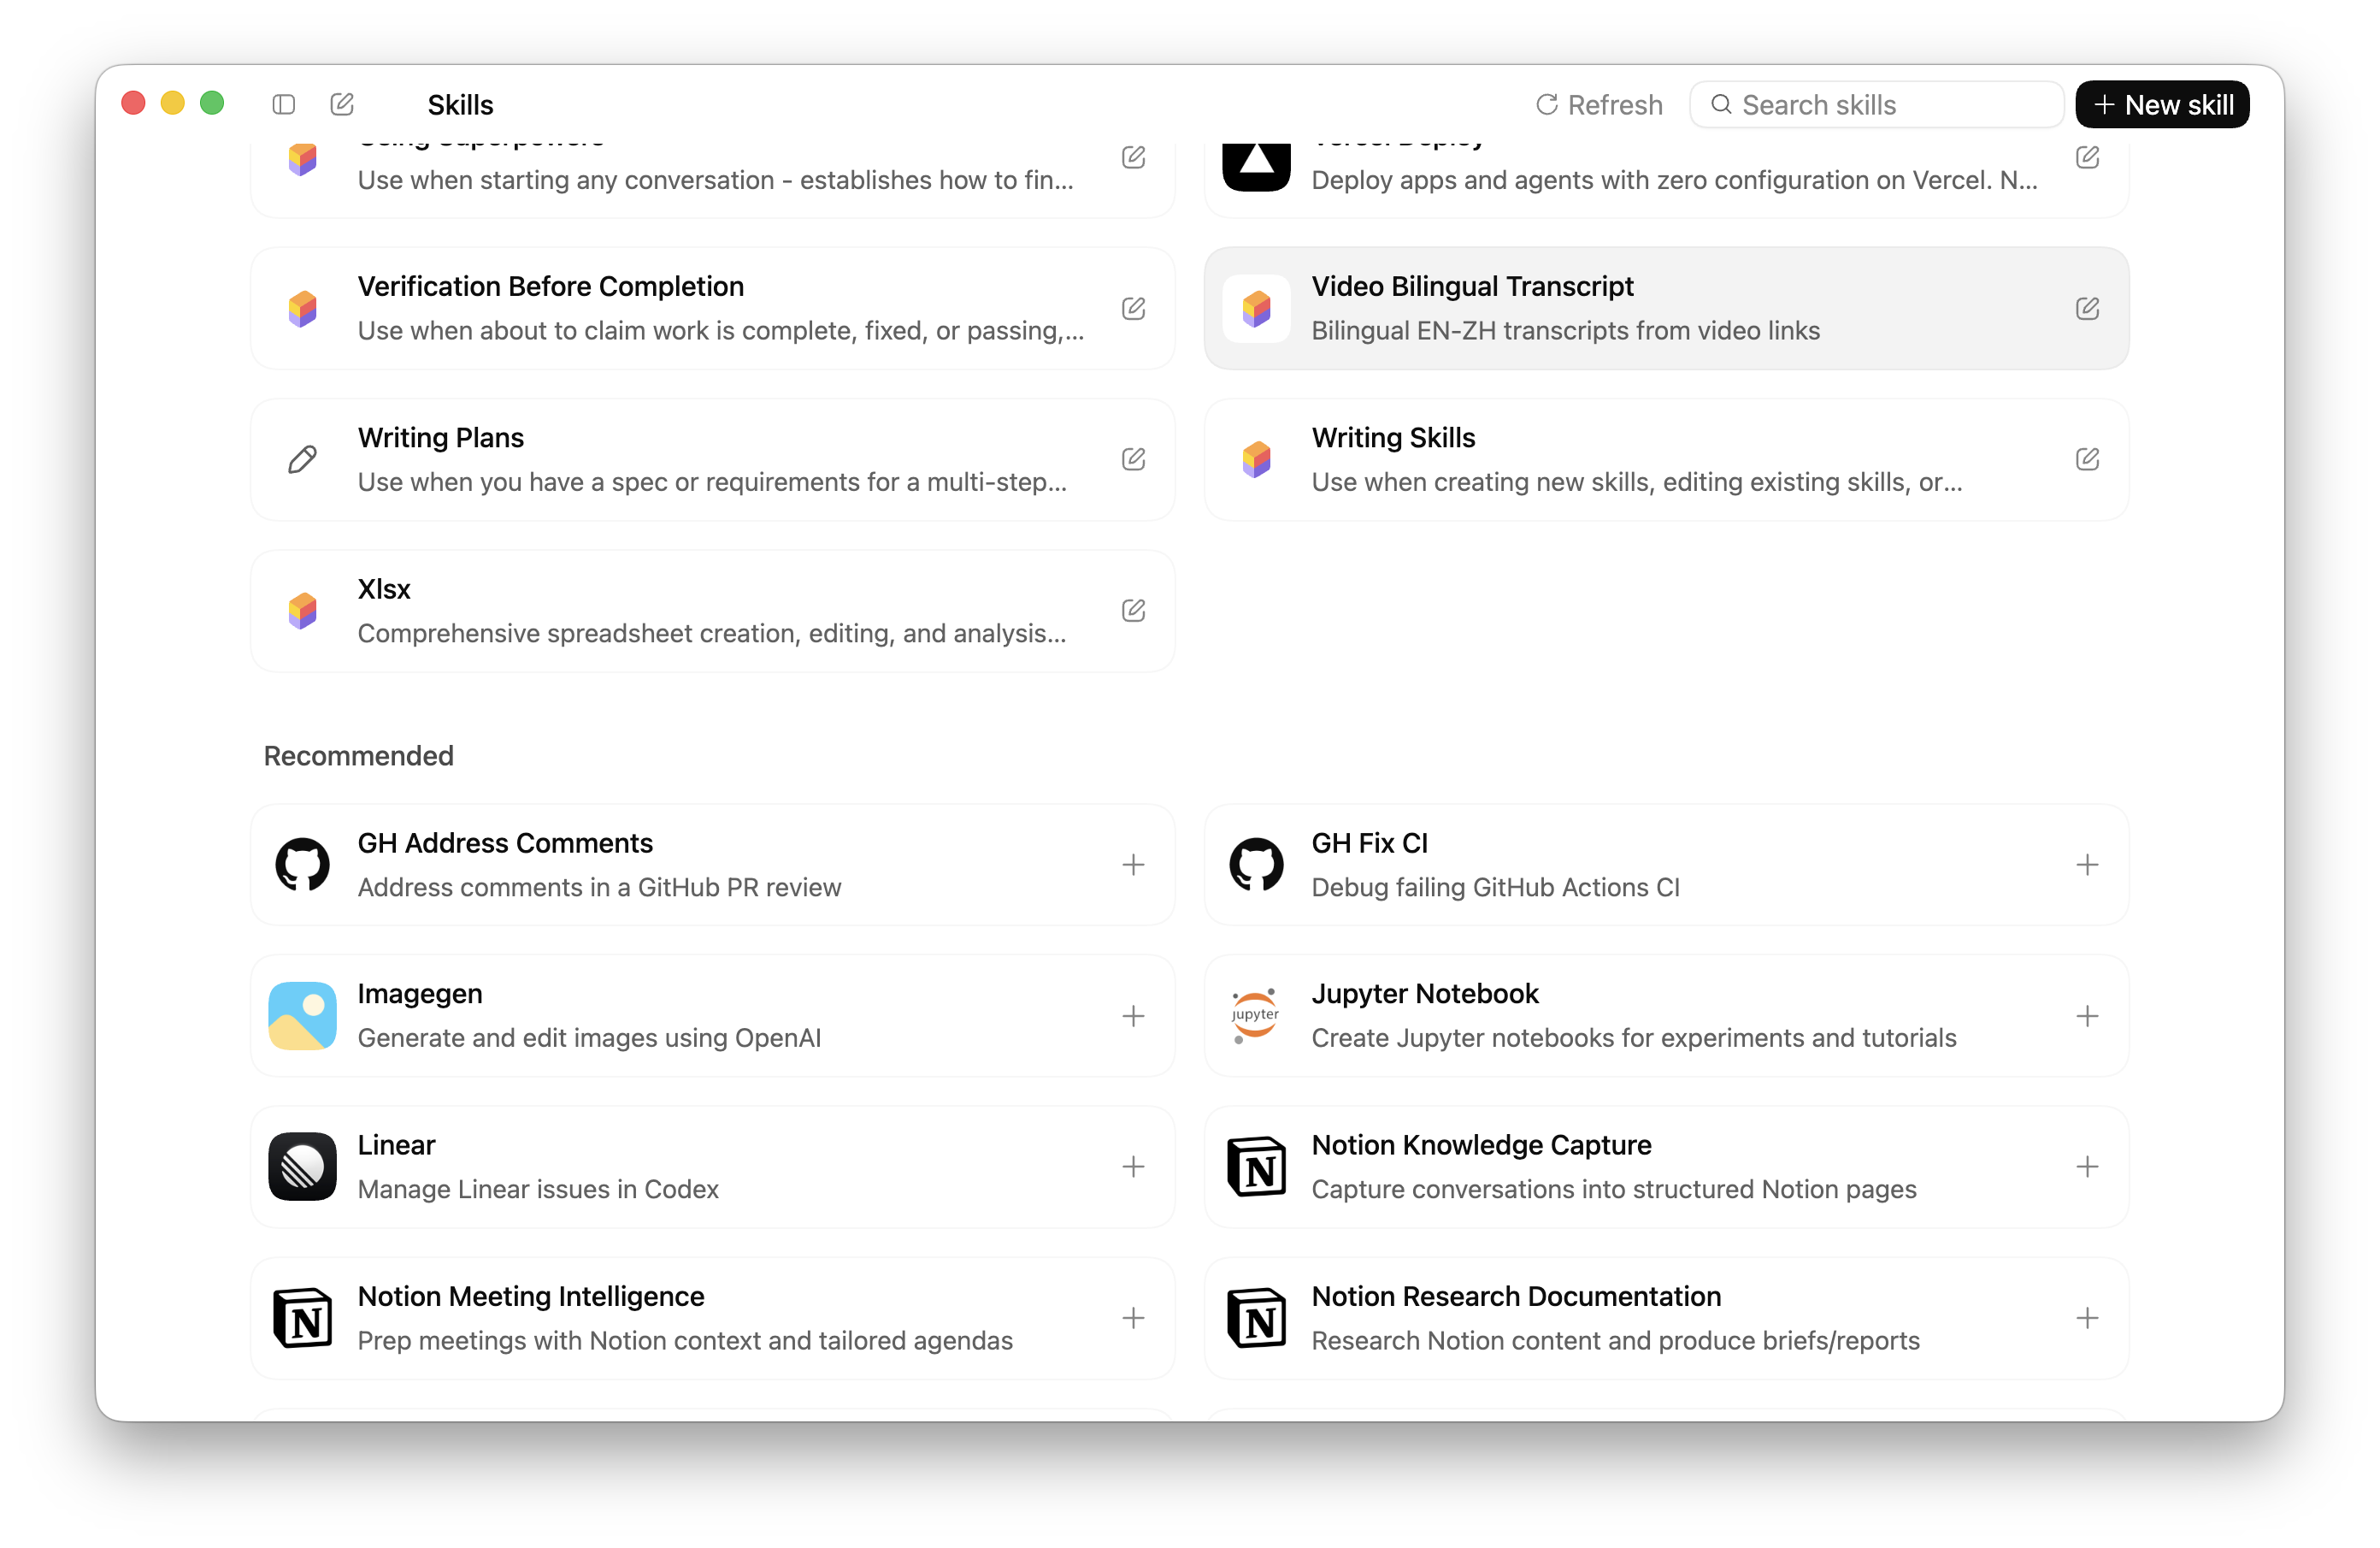Open edit for Writing Skills

[2087, 459]
